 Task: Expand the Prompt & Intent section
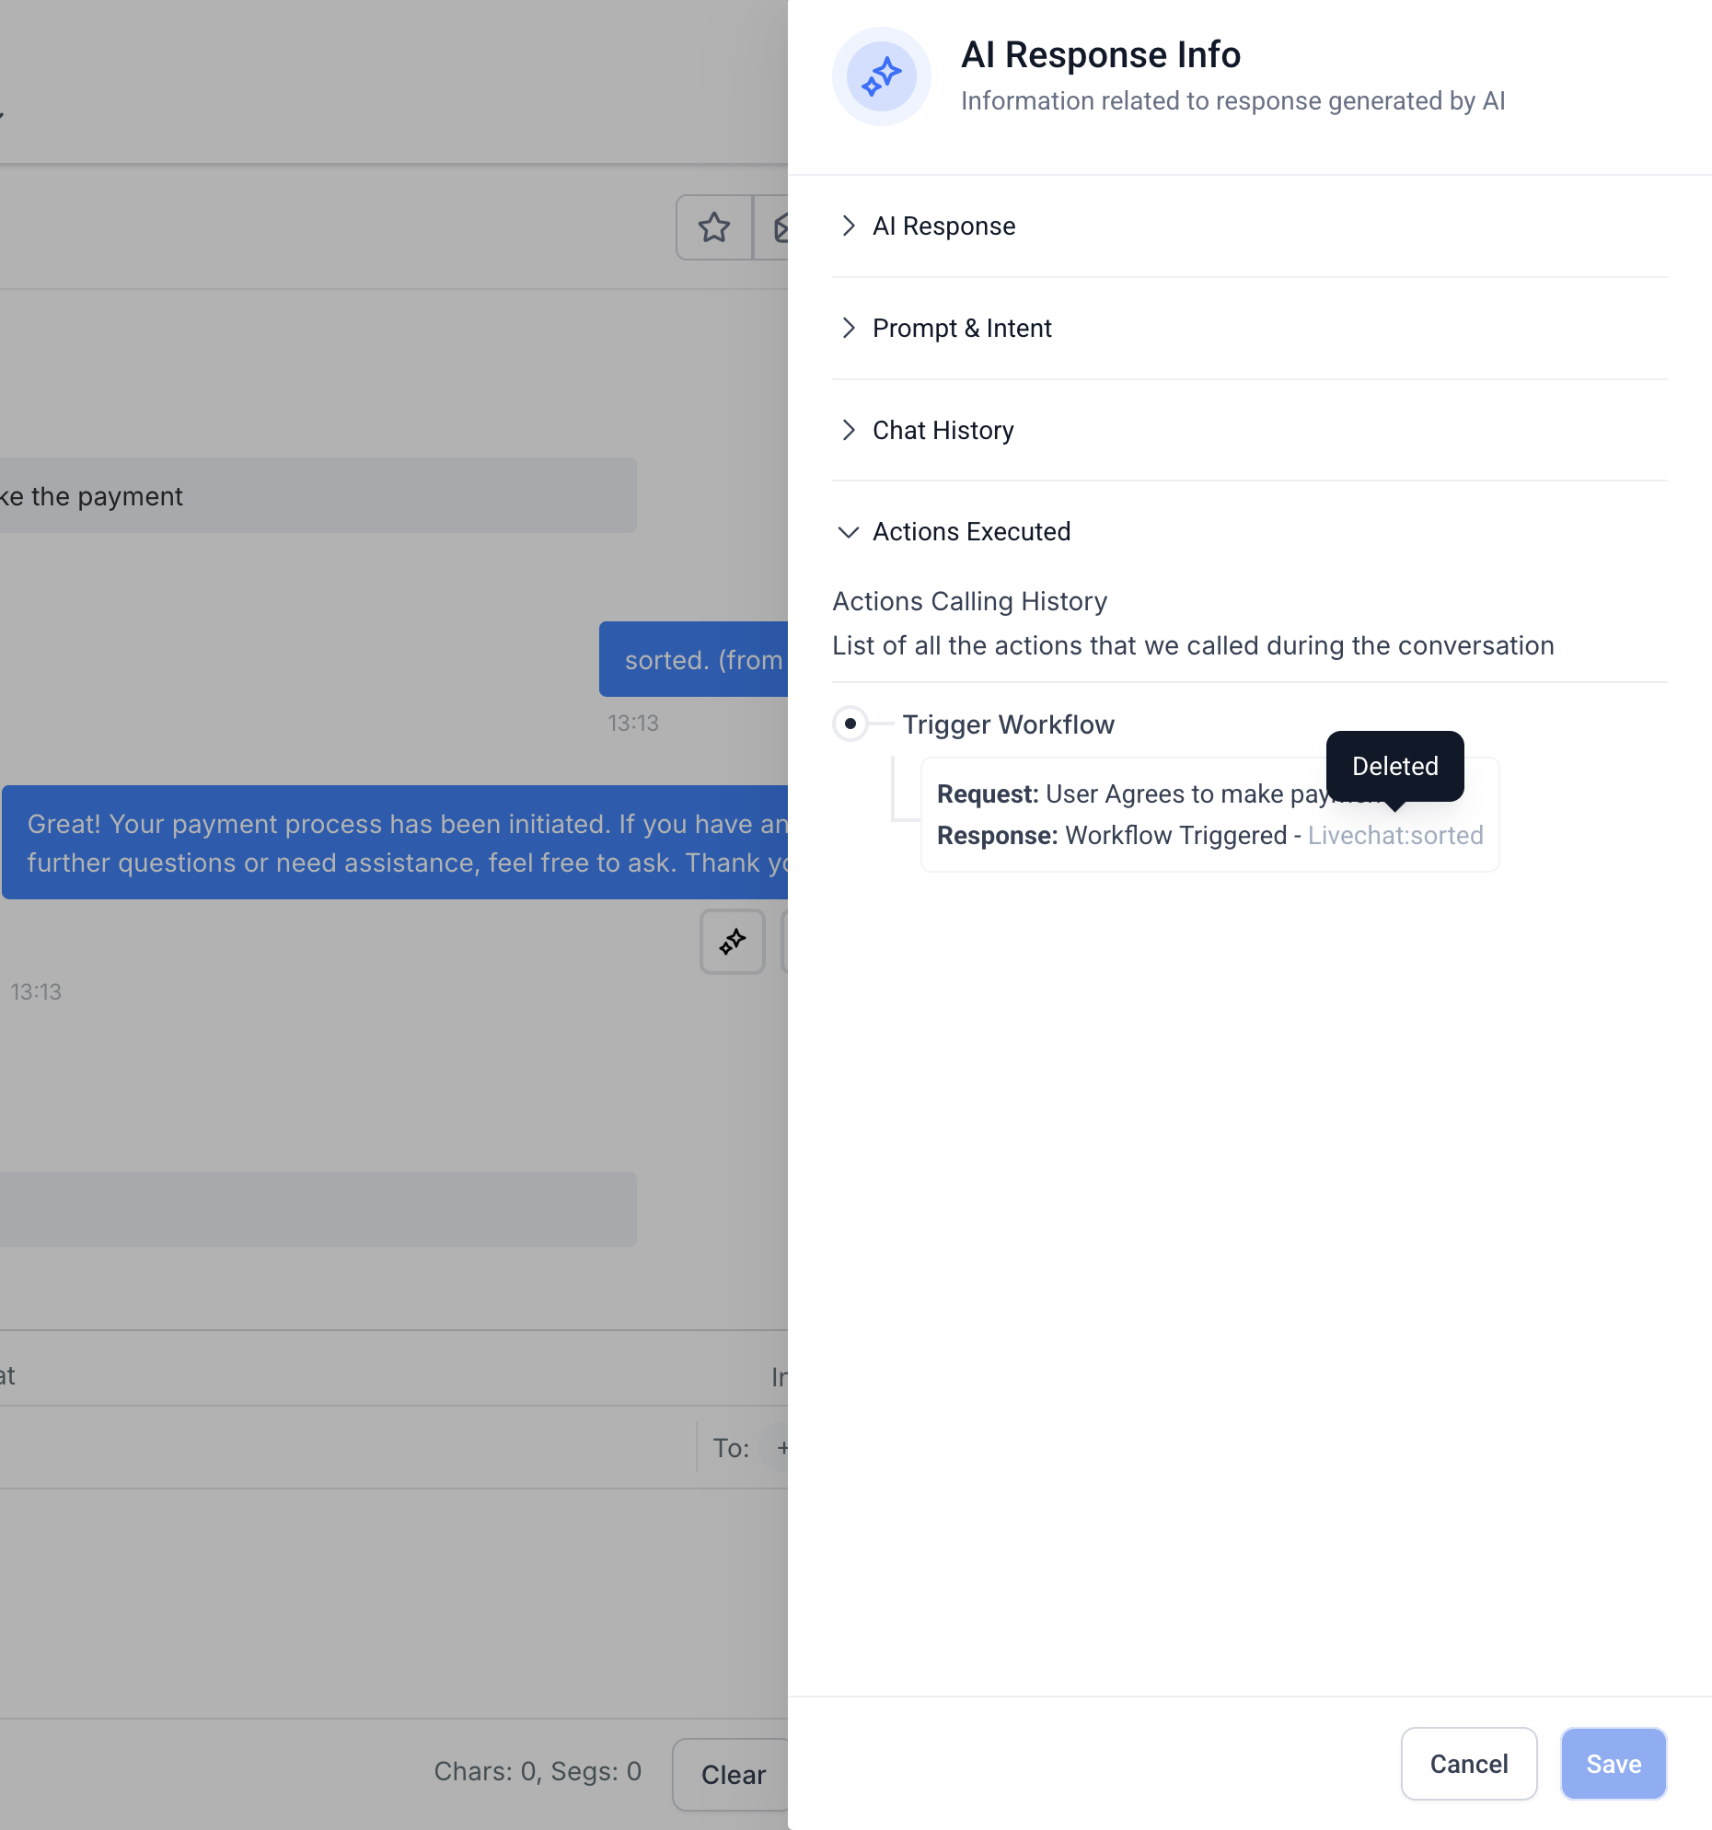[961, 329]
